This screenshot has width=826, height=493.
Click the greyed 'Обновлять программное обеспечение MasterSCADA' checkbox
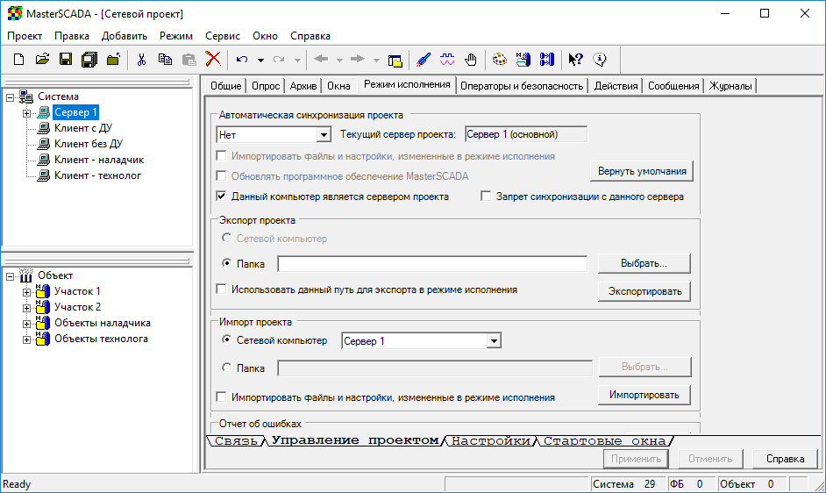[221, 175]
